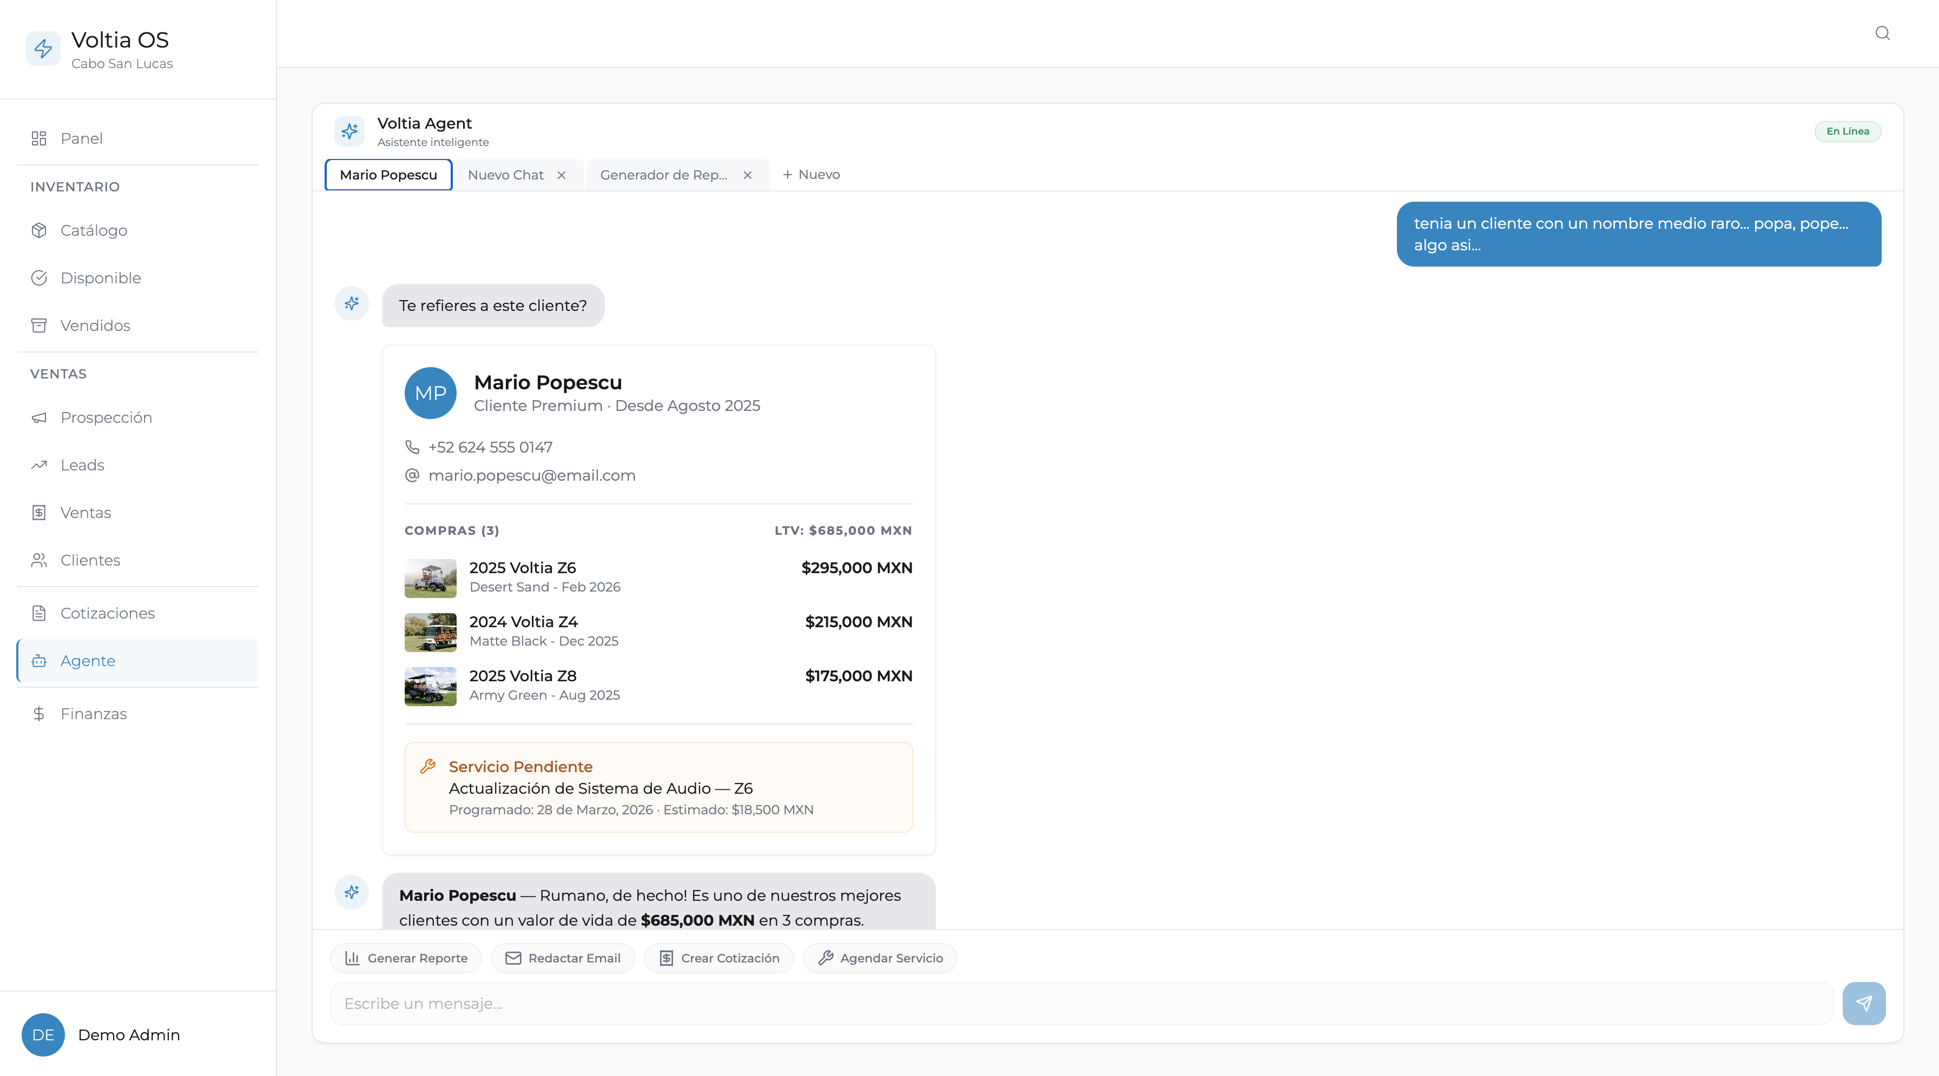The height and width of the screenshot is (1076, 1939).
Task: Click the Panel dashboard icon
Action: point(39,138)
